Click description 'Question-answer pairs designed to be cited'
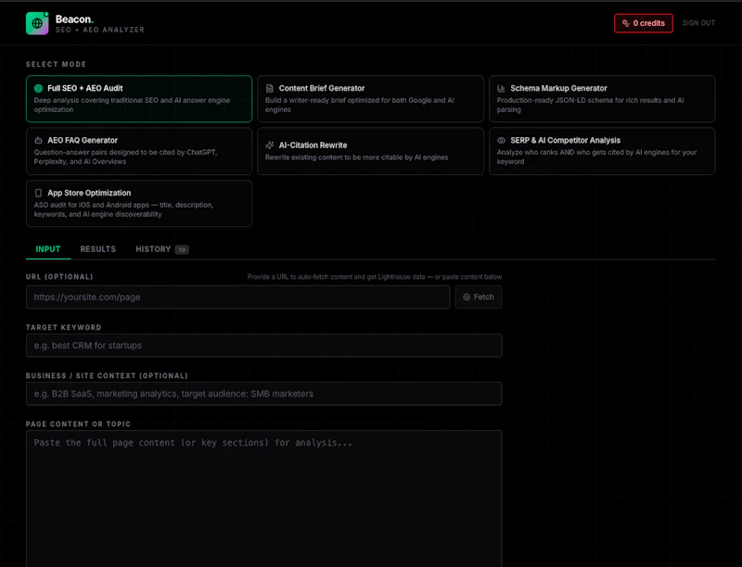The width and height of the screenshot is (742, 567). pos(125,157)
